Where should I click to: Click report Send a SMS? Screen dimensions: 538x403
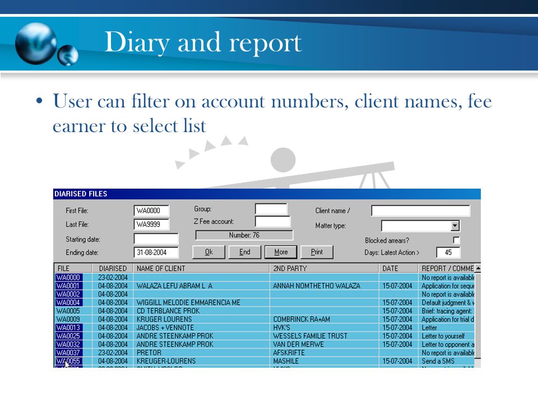point(438,361)
